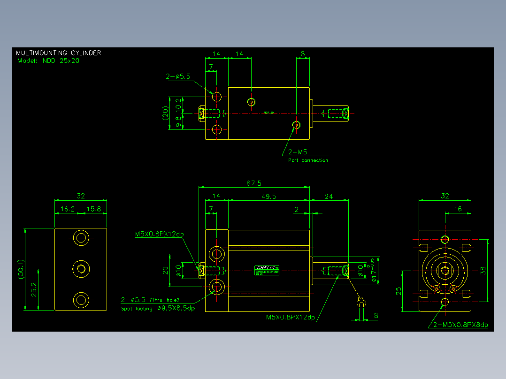This screenshot has height=379, width=506.
Task: Select the 2 offset dimension text
Action: [x=296, y=210]
